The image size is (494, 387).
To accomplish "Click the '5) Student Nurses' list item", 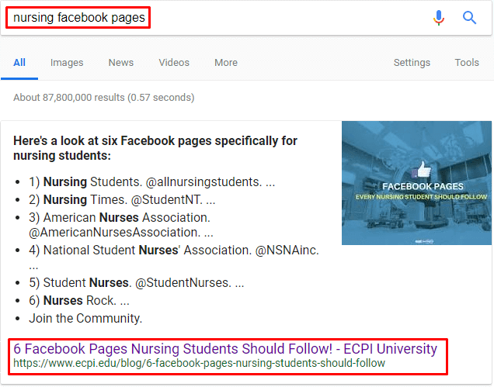I will (x=137, y=282).
